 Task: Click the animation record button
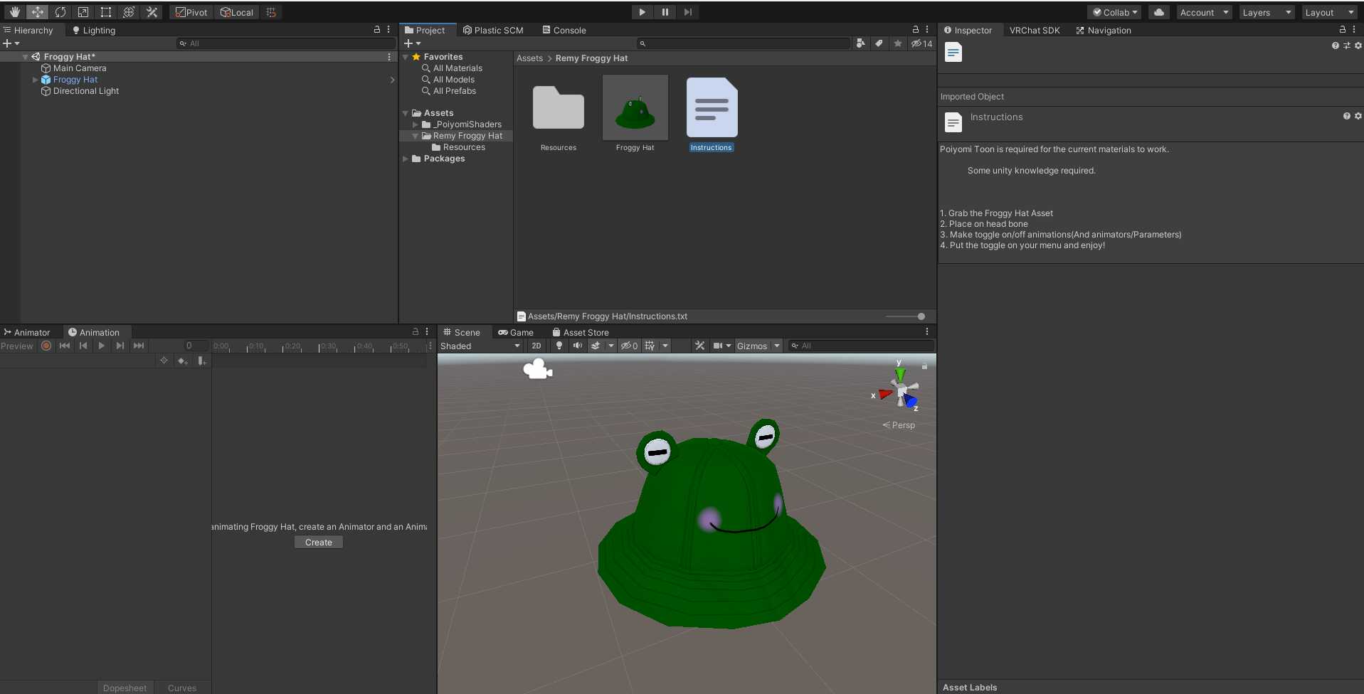pos(46,346)
